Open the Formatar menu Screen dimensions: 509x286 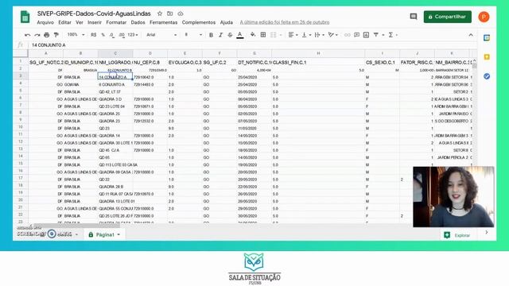(116, 22)
